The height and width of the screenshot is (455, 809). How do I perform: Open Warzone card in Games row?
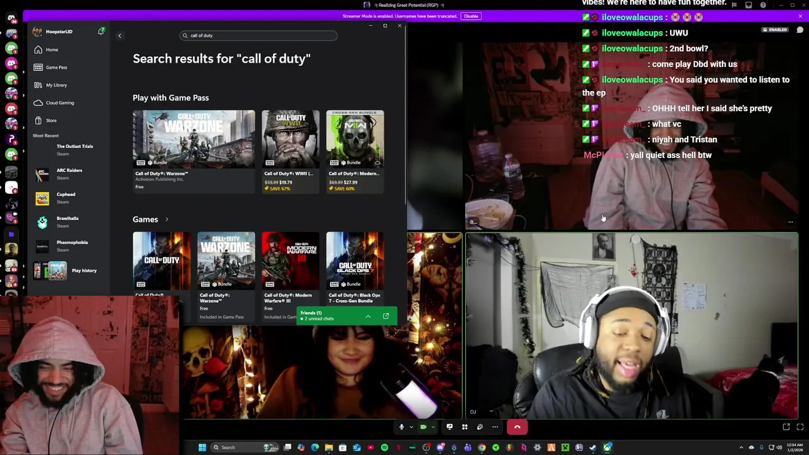[226, 276]
